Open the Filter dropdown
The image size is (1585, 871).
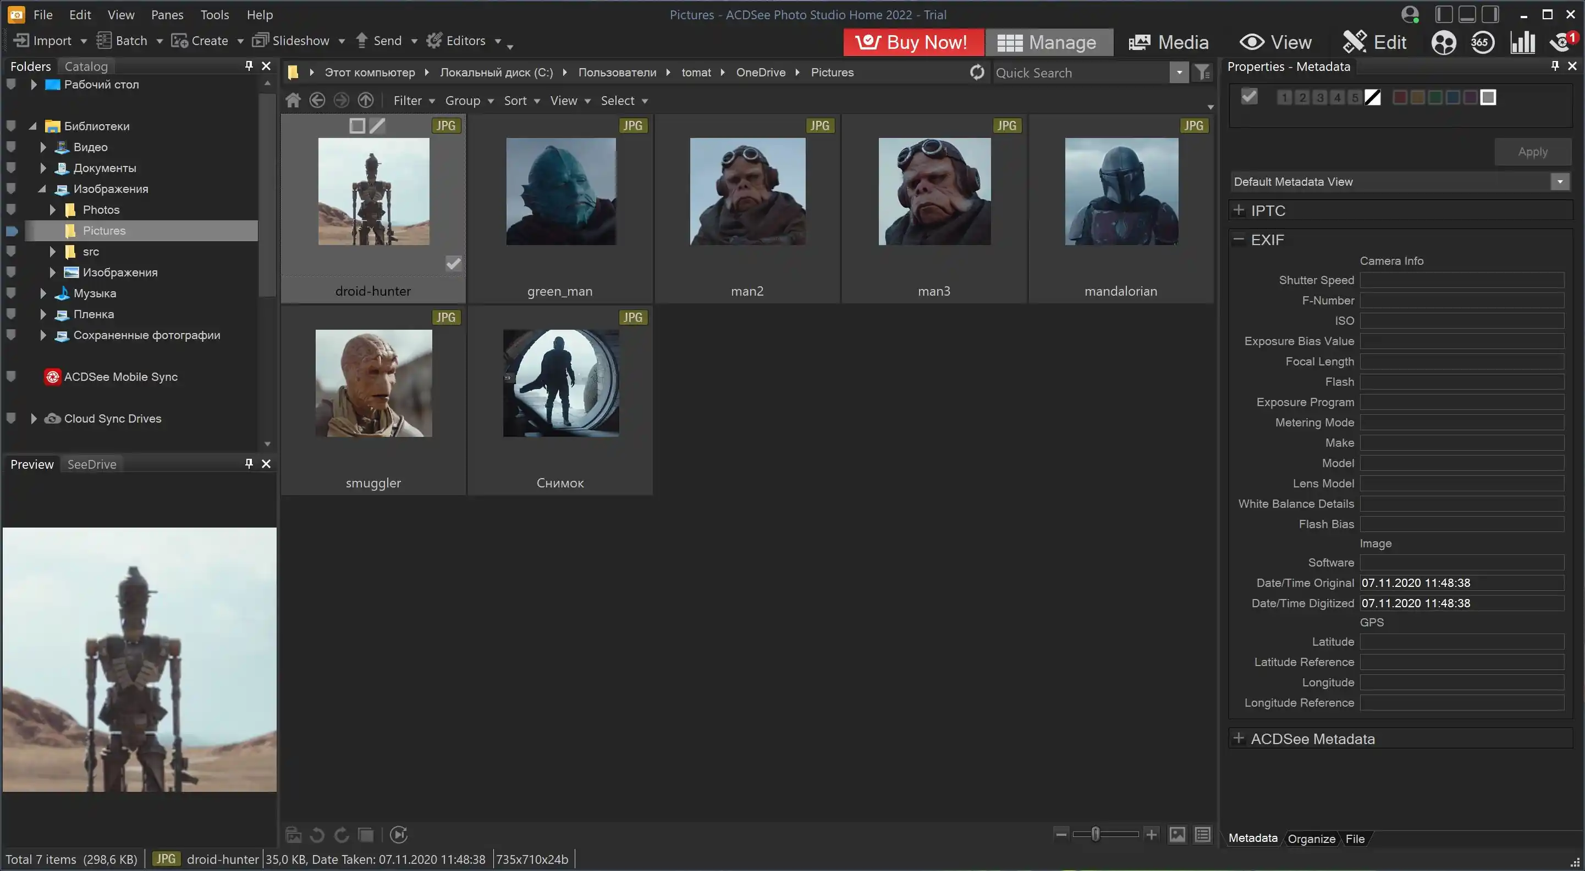pyautogui.click(x=414, y=100)
